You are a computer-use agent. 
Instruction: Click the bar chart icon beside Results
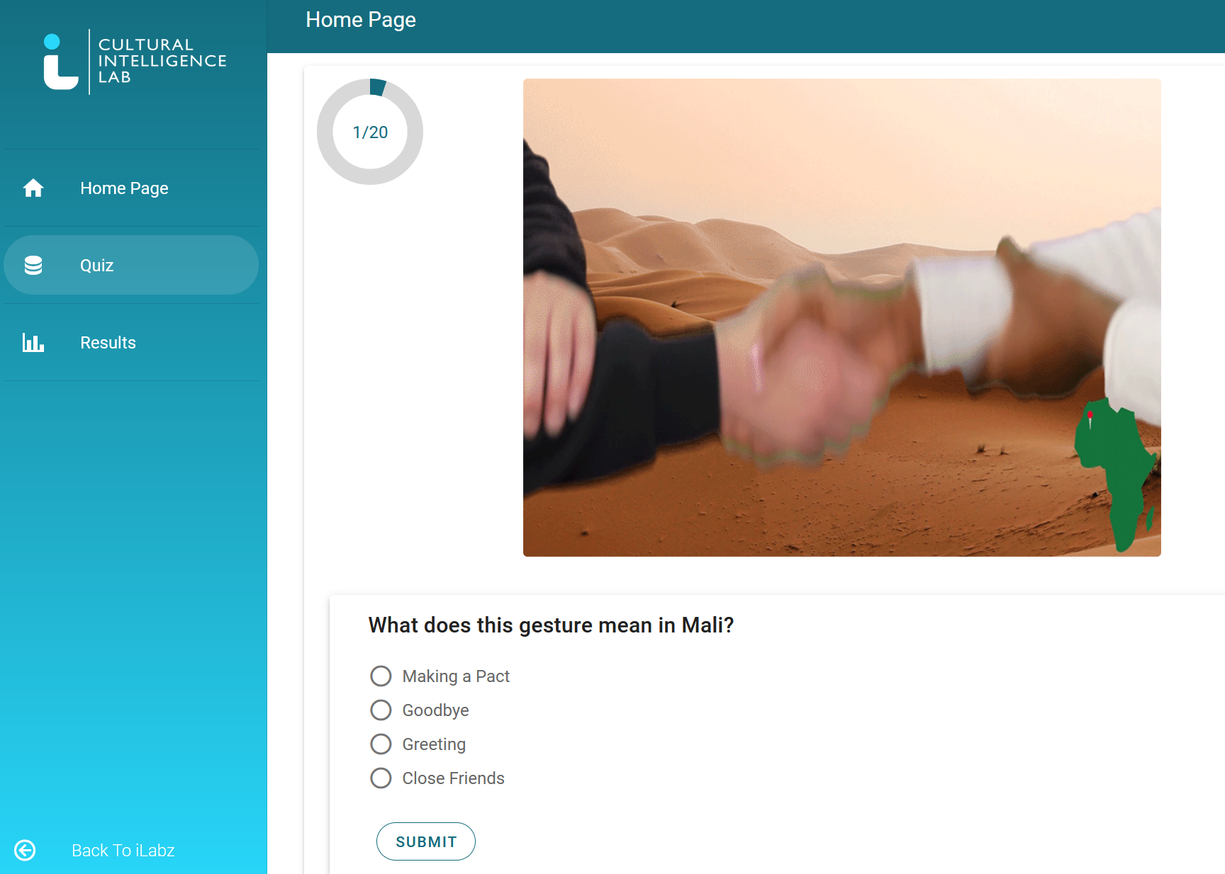click(x=33, y=343)
